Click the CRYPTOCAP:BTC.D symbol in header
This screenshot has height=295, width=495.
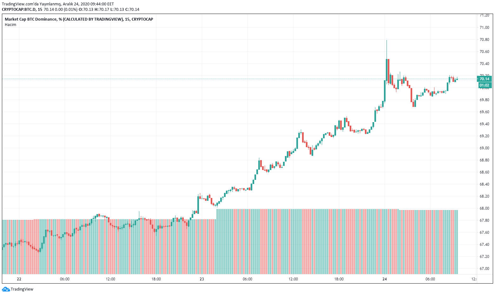19,9
